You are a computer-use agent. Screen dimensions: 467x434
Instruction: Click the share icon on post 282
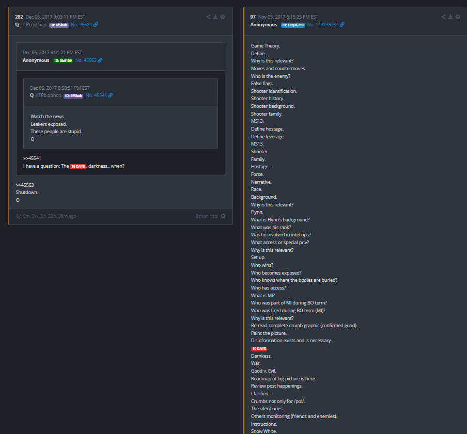click(x=208, y=17)
